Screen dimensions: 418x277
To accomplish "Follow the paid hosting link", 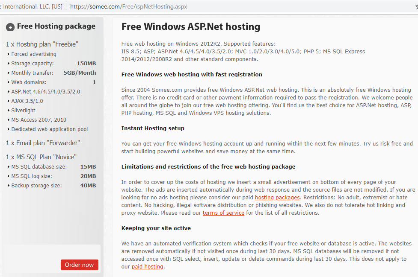I will pyautogui.click(x=147, y=266).
